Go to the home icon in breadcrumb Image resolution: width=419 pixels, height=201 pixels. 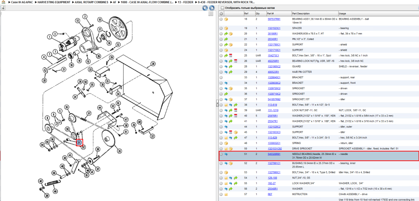pyautogui.click(x=3, y=2)
